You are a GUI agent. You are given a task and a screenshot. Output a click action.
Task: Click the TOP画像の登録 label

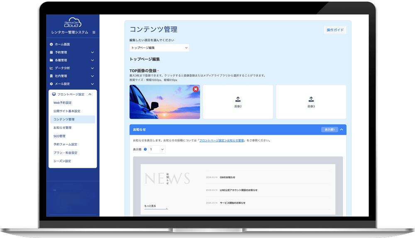[143, 71]
